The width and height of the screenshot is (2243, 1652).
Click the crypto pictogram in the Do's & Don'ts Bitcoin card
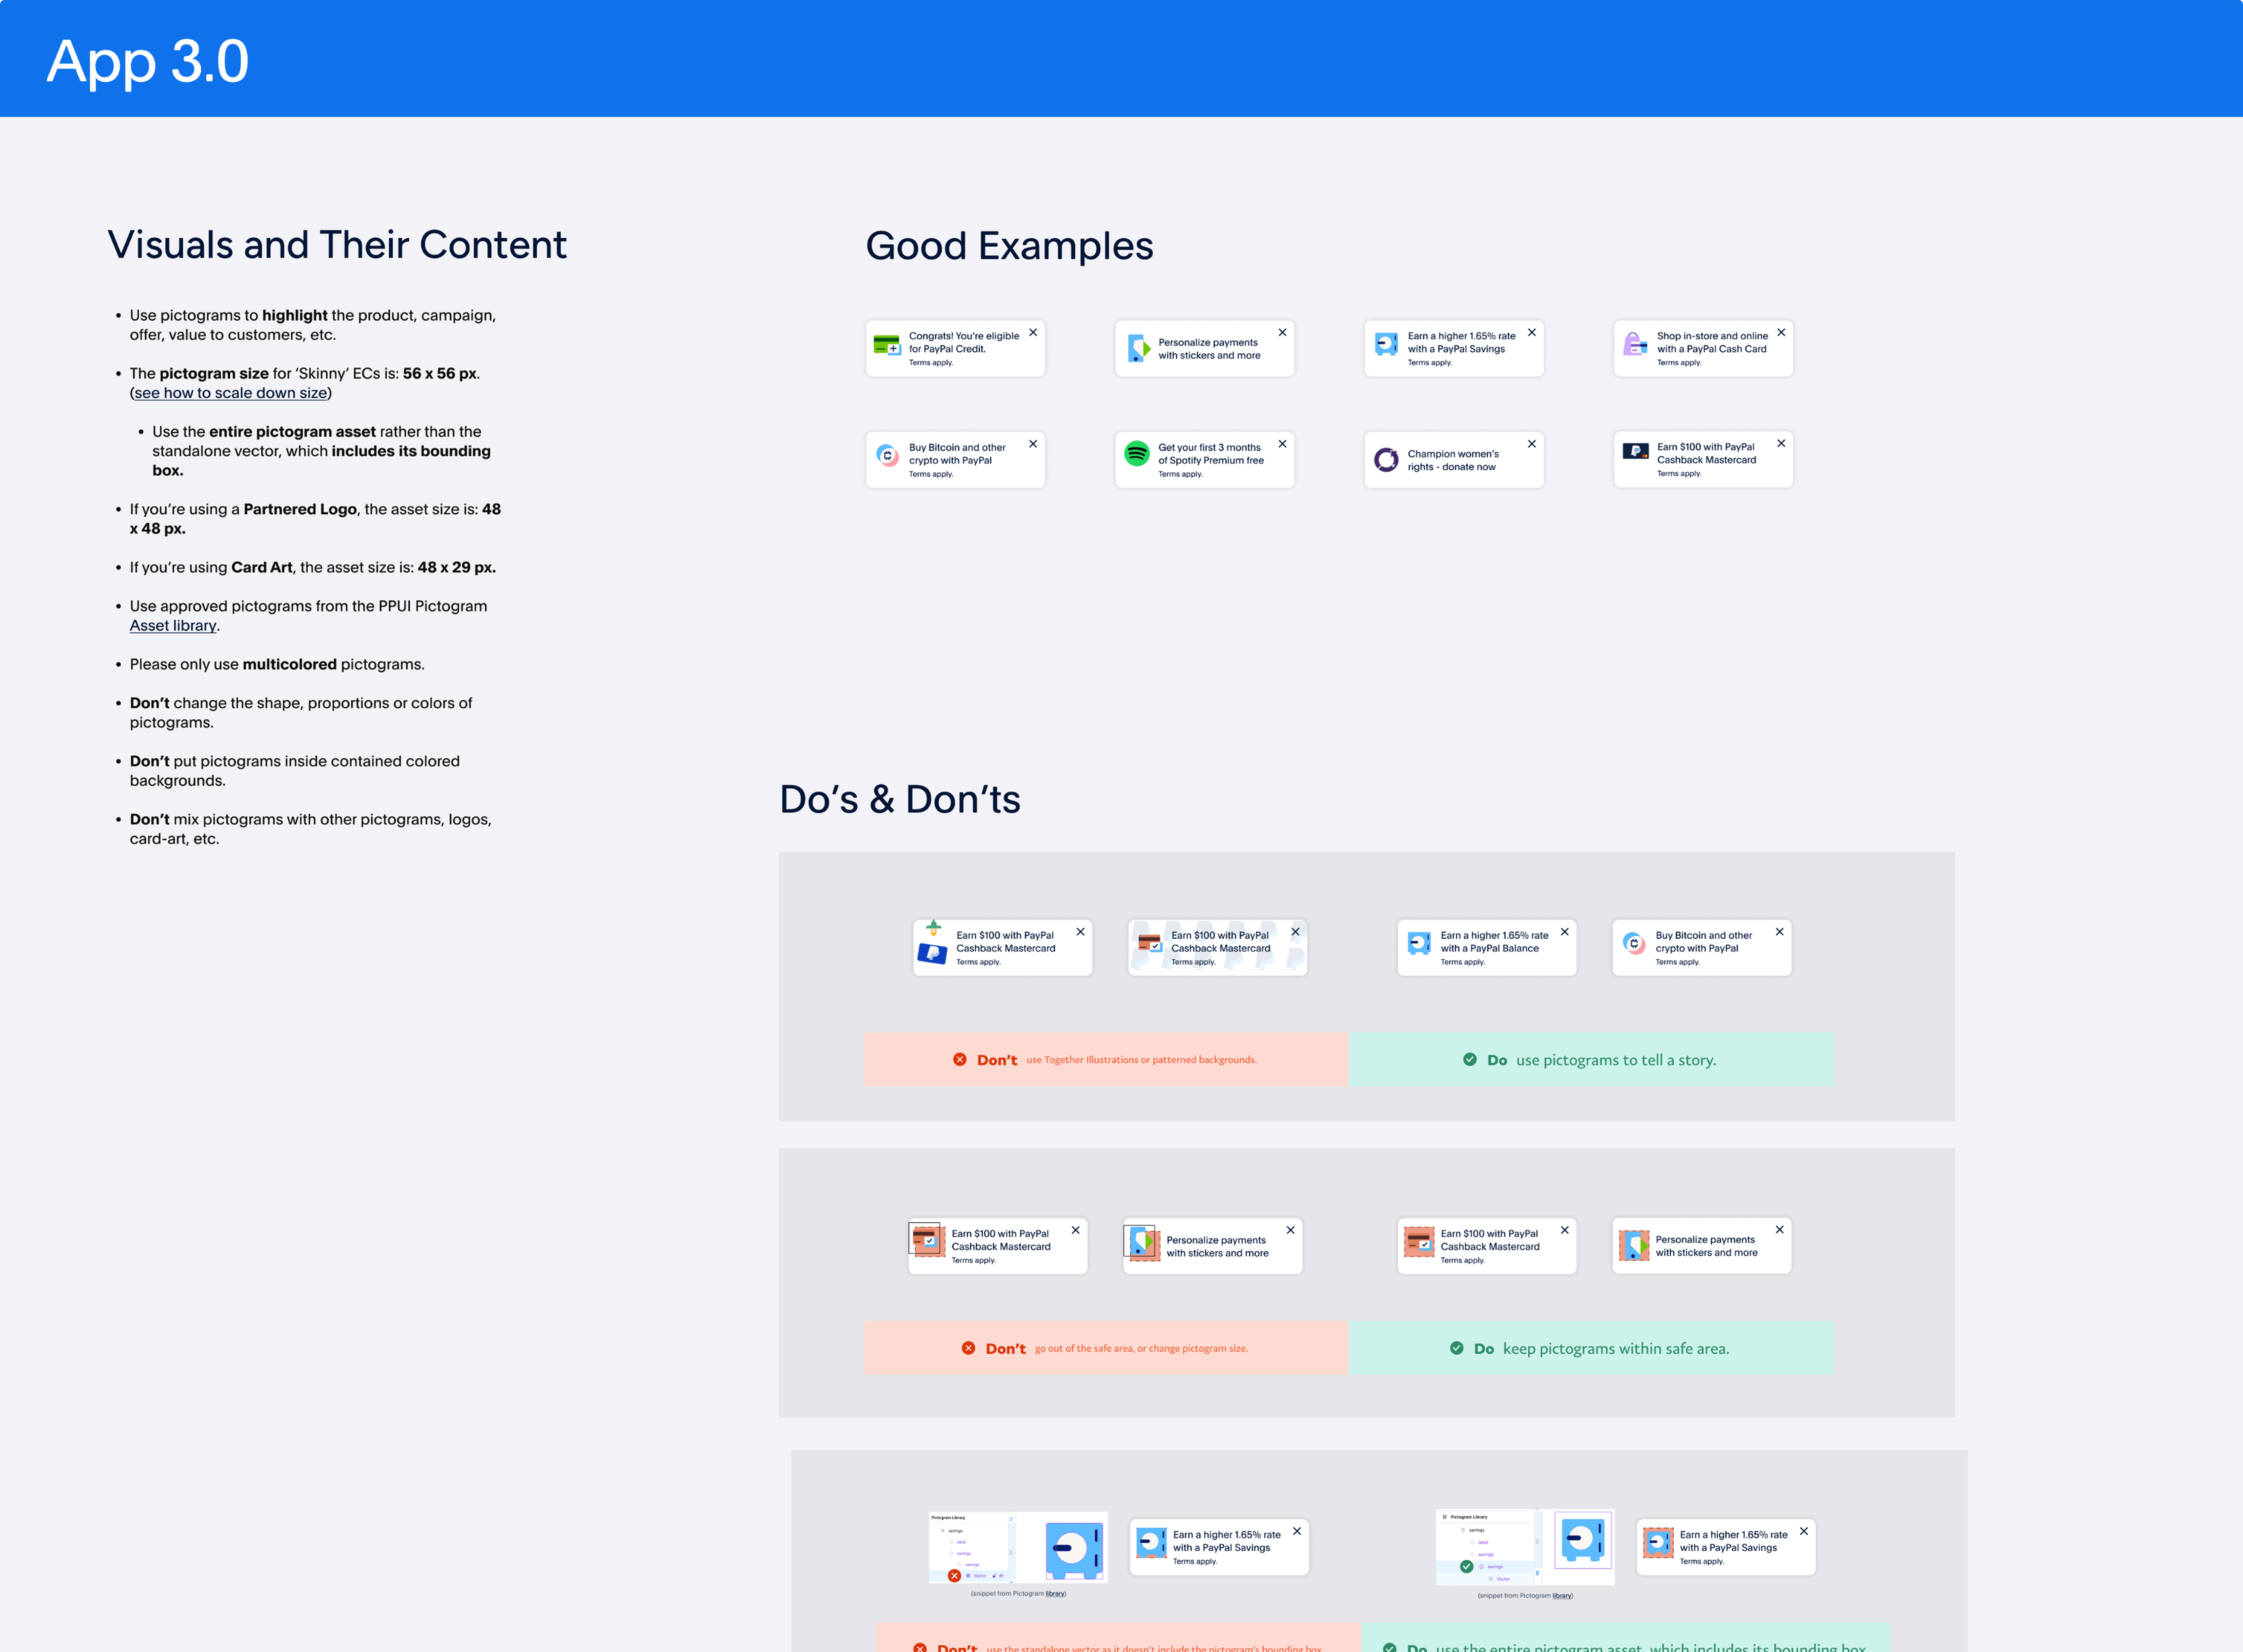(x=1634, y=943)
